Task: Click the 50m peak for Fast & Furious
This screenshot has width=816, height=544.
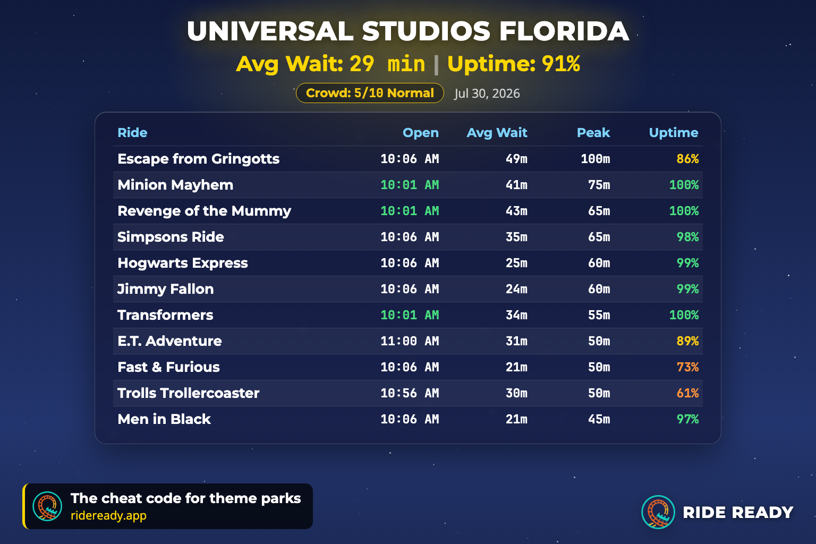Action: point(599,367)
